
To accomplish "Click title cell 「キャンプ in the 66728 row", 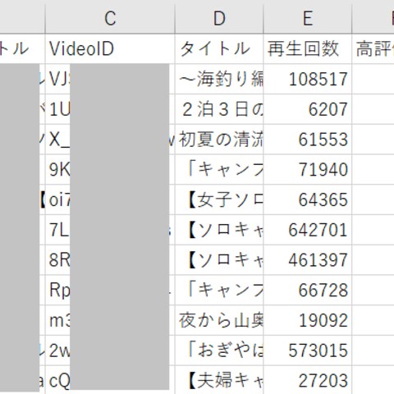I will [219, 290].
